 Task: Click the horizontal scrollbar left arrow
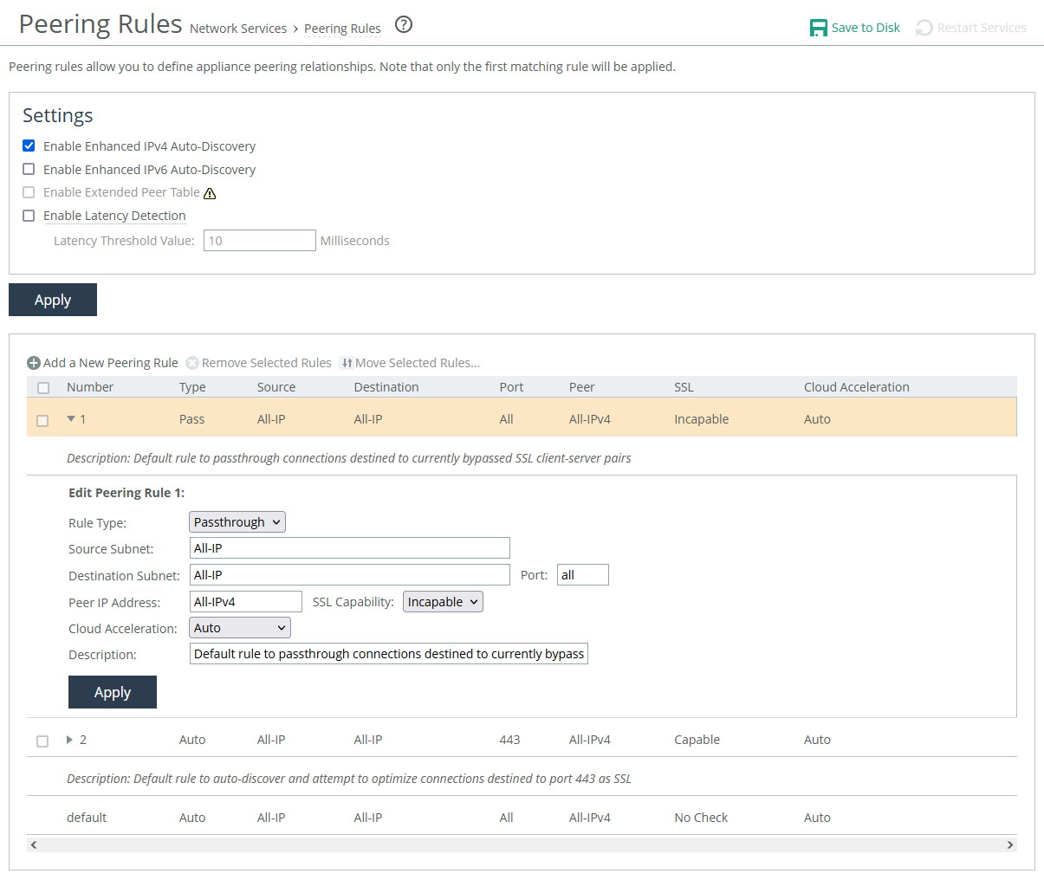(x=34, y=844)
